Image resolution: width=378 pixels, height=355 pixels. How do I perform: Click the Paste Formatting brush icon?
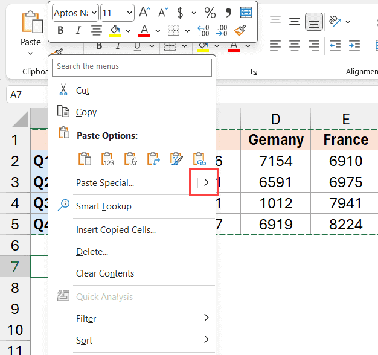(176, 159)
